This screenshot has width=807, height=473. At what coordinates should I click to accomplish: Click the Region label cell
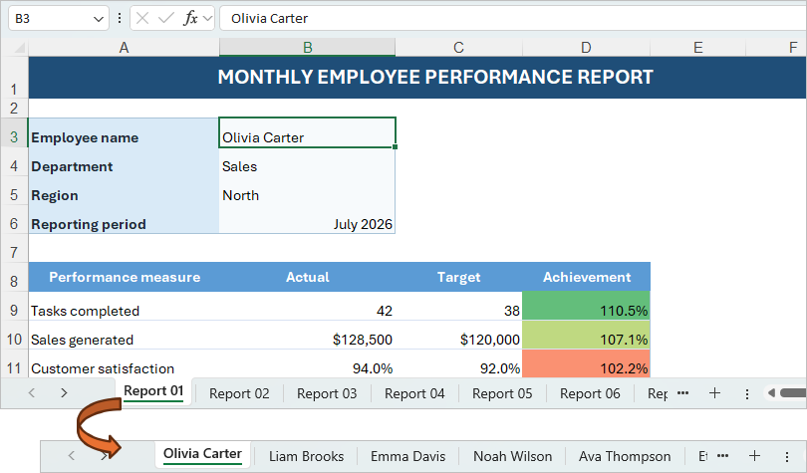124,190
